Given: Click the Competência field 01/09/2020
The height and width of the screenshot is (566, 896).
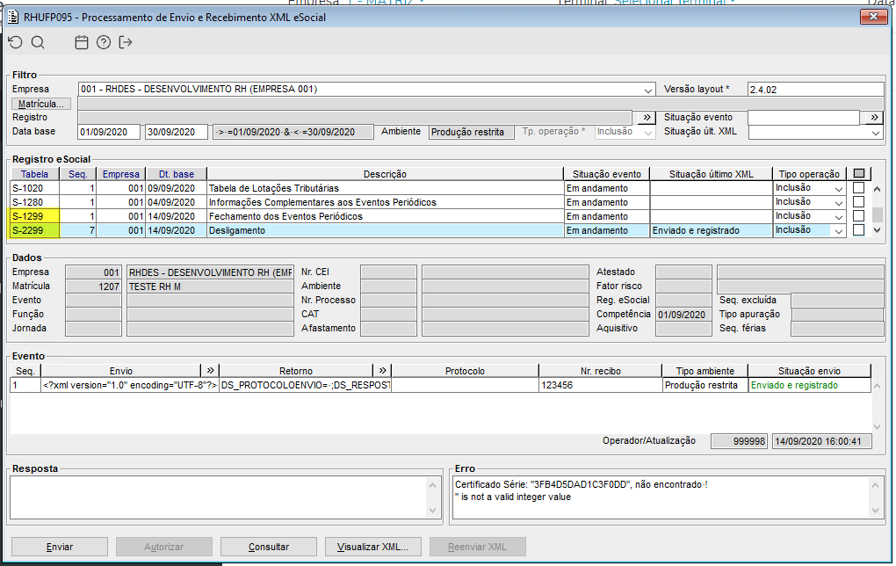Looking at the screenshot, I should point(683,315).
